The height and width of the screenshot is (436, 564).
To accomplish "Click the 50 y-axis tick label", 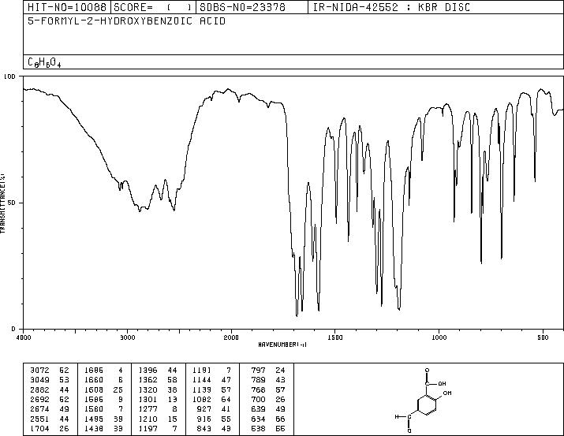I will pyautogui.click(x=13, y=203).
